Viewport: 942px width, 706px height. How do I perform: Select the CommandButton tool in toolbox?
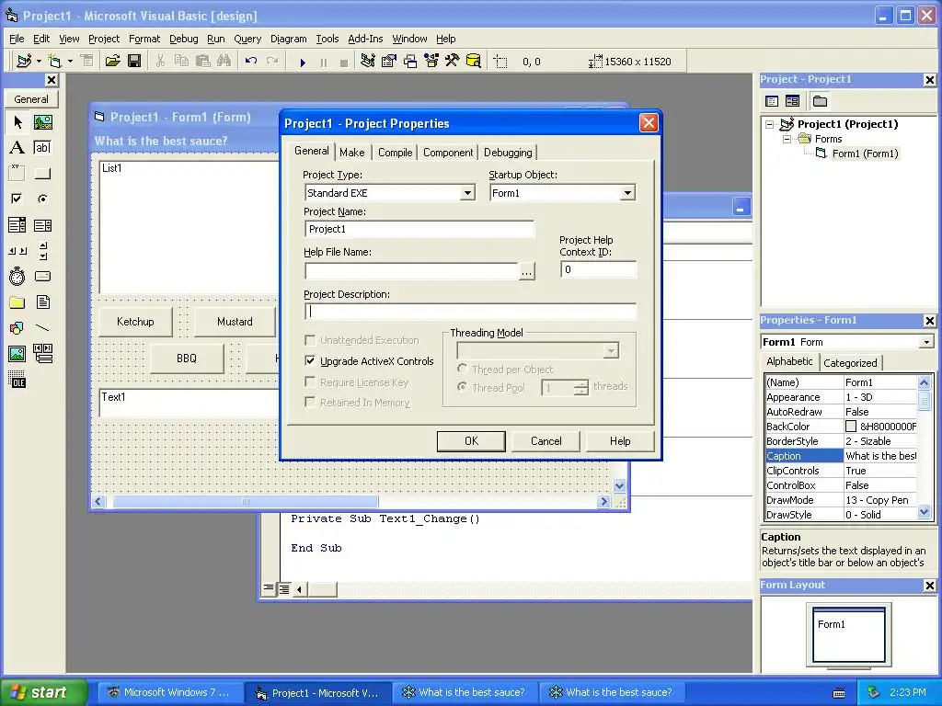[42, 174]
